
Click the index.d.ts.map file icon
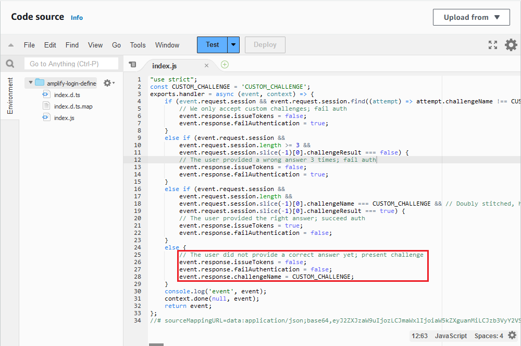[x=46, y=106]
